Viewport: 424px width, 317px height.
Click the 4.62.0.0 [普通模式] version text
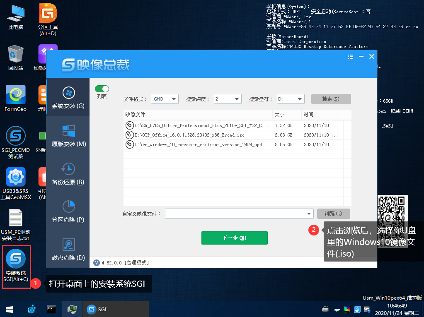coord(125,263)
